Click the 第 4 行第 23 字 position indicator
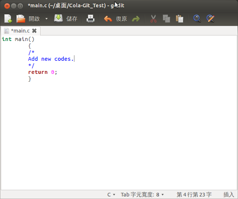This screenshot has width=238, height=199. (194, 195)
